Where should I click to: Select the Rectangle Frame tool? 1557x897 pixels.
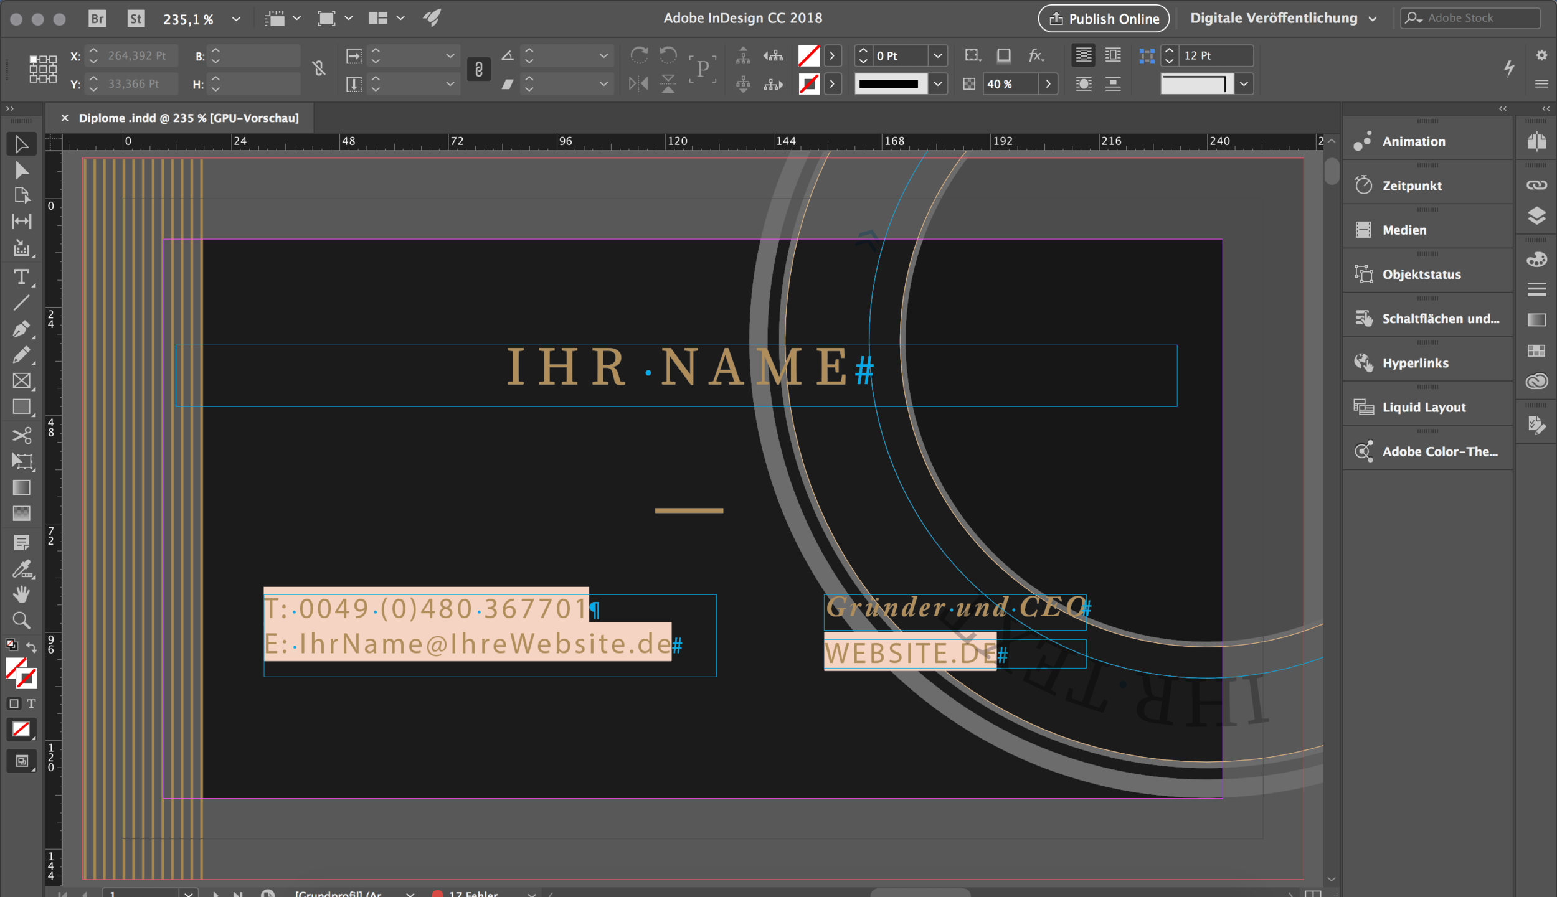[x=21, y=381]
